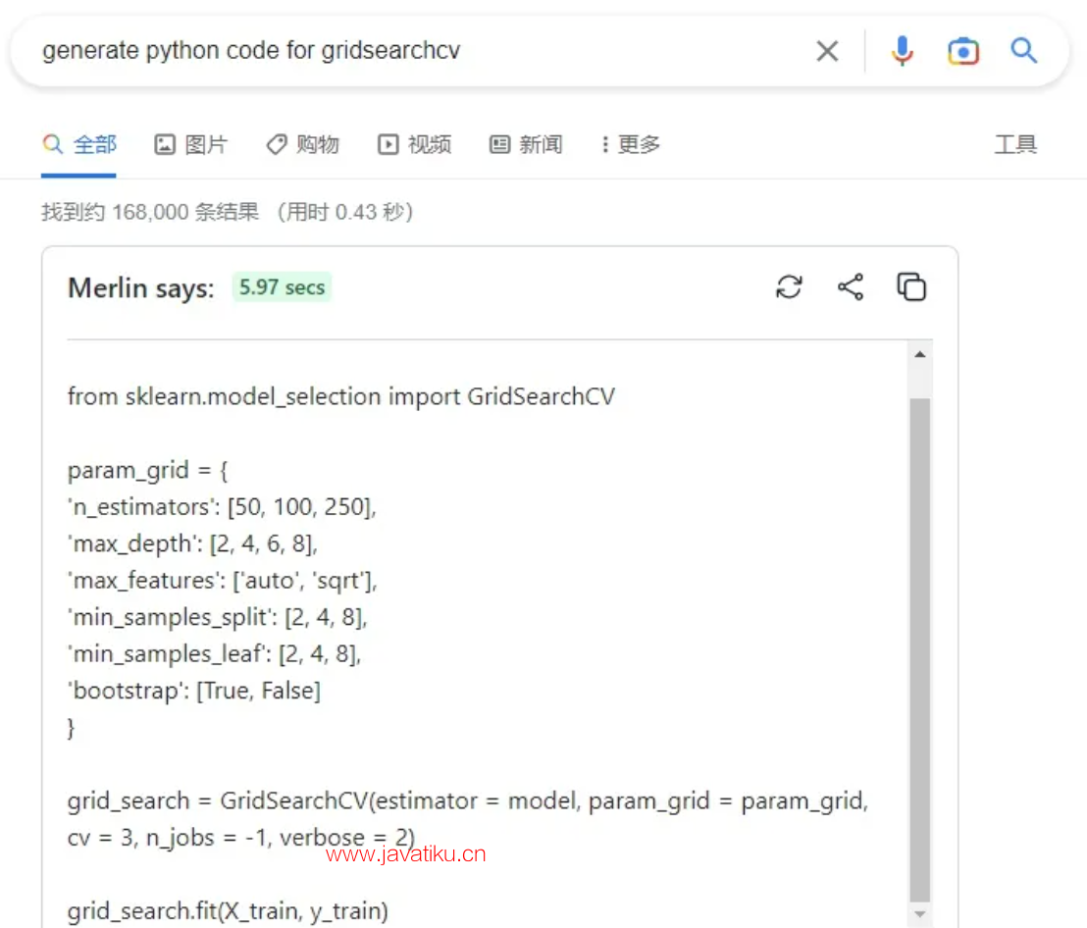The width and height of the screenshot is (1087, 928).
Task: Submit the query with the magnifier icon
Action: coord(1023,51)
